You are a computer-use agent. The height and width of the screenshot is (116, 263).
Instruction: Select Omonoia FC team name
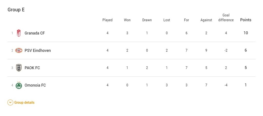pos(35,85)
